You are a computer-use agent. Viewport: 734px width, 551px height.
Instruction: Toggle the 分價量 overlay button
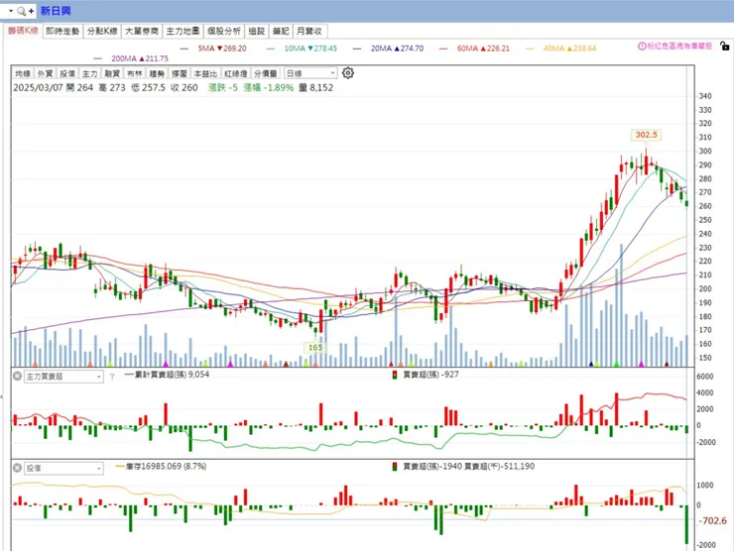click(266, 73)
